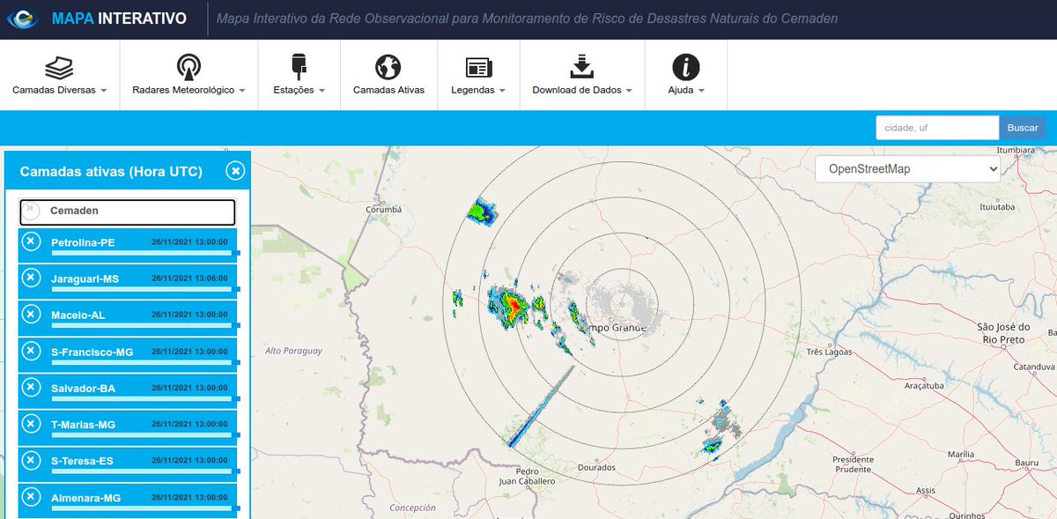1057x519 pixels.
Task: Click the Alto Paraguay map label
Action: tap(293, 351)
